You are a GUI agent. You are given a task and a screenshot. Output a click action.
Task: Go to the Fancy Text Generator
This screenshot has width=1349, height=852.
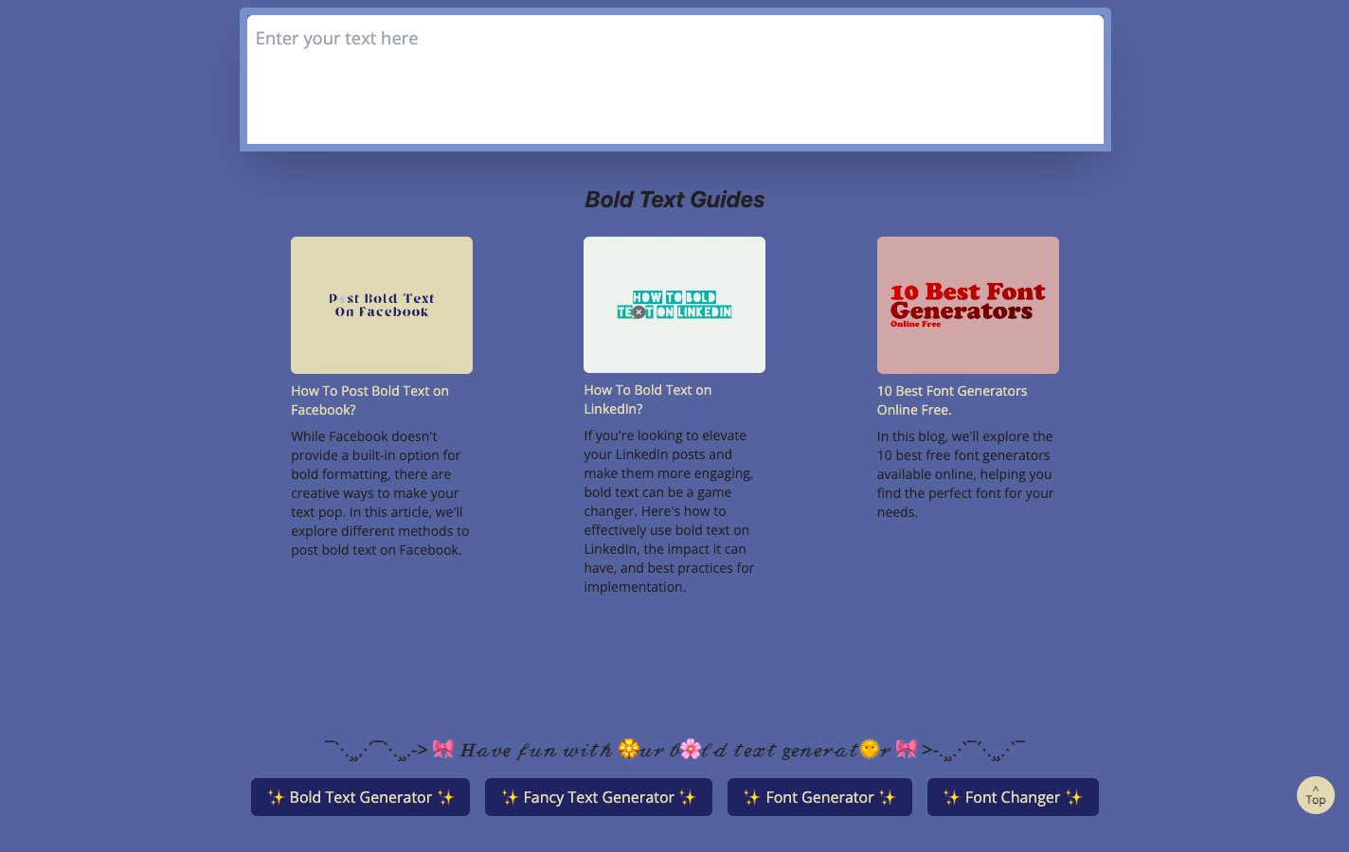(599, 797)
